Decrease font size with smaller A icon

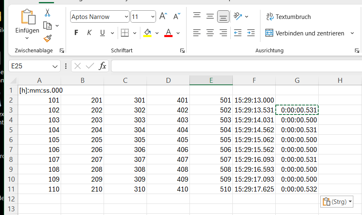click(x=177, y=16)
